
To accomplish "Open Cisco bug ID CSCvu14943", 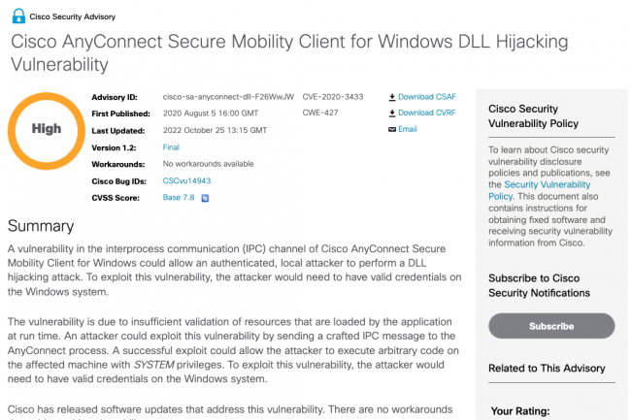I will click(x=186, y=180).
